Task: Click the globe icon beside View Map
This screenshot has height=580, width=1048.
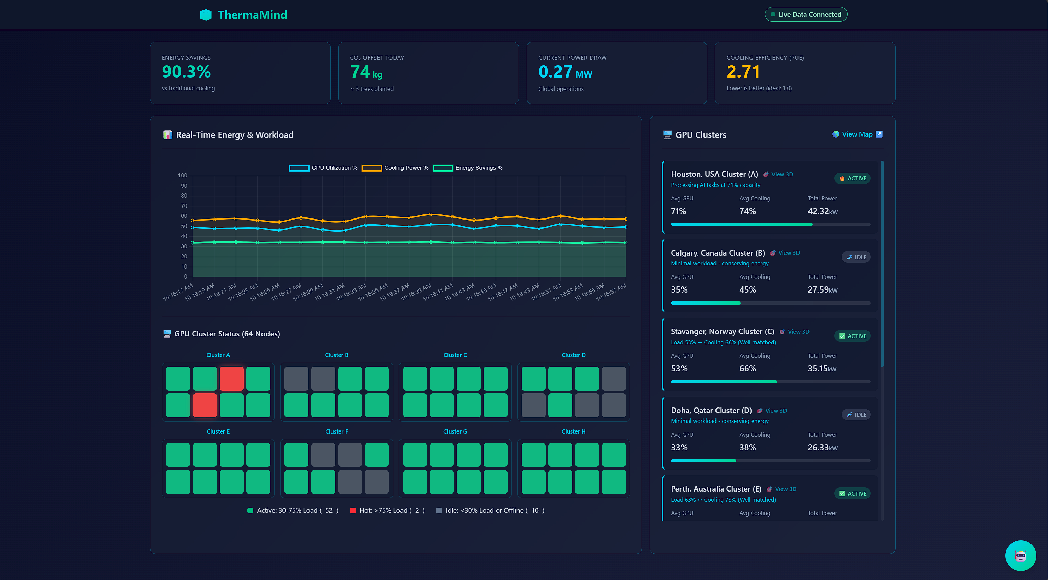Action: [836, 134]
